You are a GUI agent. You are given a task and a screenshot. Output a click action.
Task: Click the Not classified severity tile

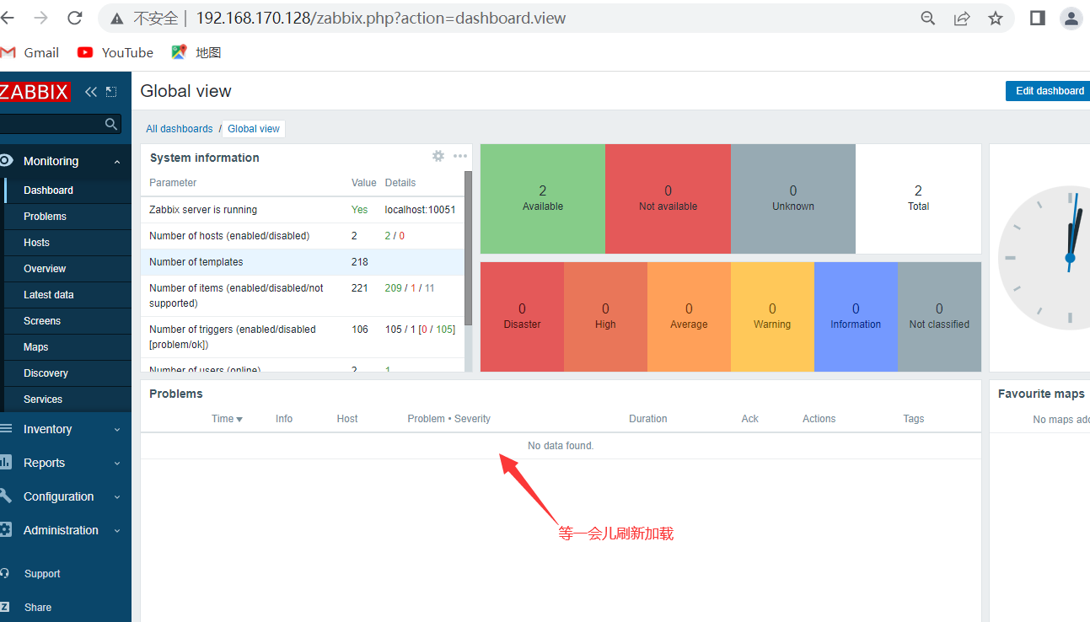(939, 317)
